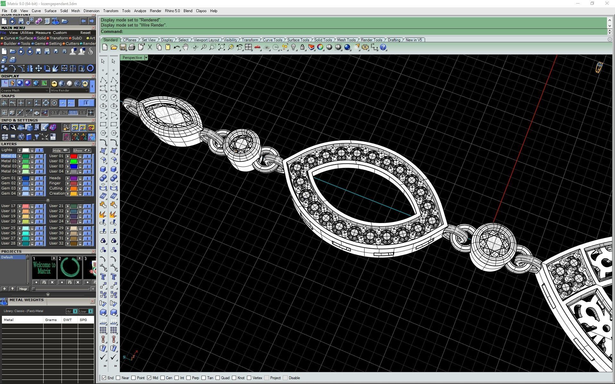Click the metal weights scale icon
The height and width of the screenshot is (384, 615).
click(4, 301)
